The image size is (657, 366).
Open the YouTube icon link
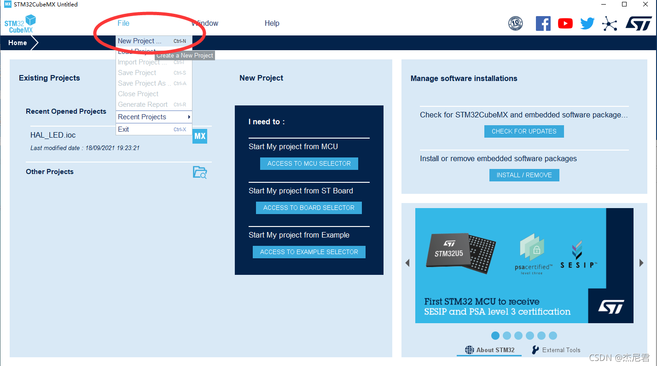[565, 23]
